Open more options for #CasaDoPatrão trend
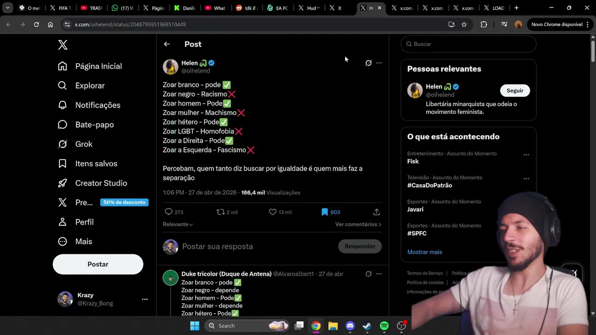This screenshot has width=596, height=335. coord(526,179)
